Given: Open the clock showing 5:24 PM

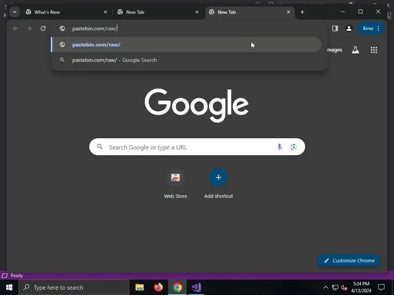Looking at the screenshot, I should [361, 287].
